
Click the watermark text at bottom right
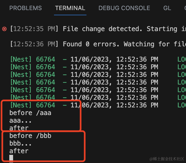(166, 159)
